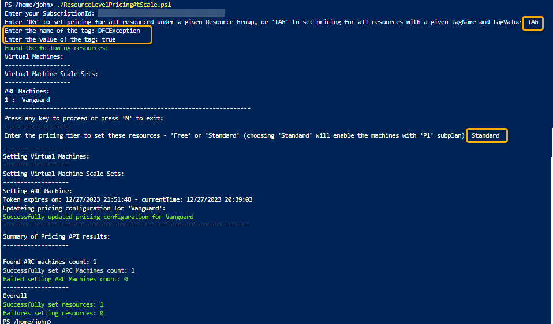Click the tag value 'true'
Image resolution: width=553 pixels, height=324 pixels.
(109, 40)
